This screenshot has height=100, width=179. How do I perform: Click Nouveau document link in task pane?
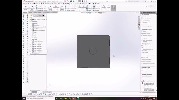point(147,16)
